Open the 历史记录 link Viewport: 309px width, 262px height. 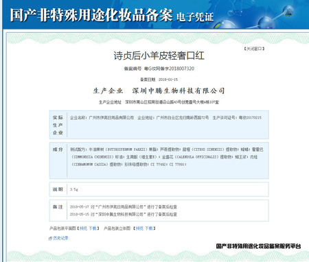pos(60,238)
